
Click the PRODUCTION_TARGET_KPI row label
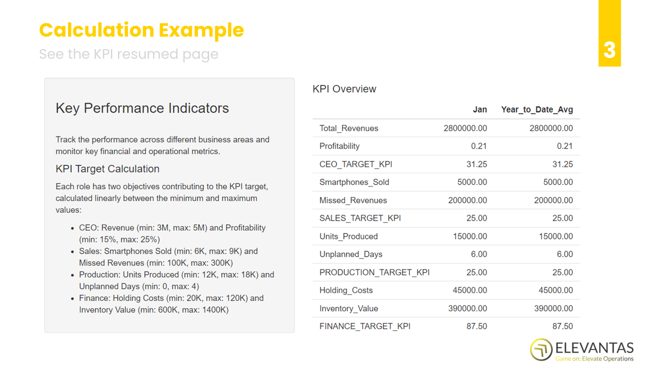[x=374, y=272]
